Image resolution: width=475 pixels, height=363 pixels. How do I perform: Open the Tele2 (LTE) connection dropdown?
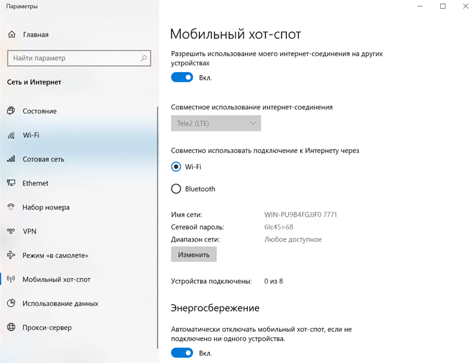(216, 123)
